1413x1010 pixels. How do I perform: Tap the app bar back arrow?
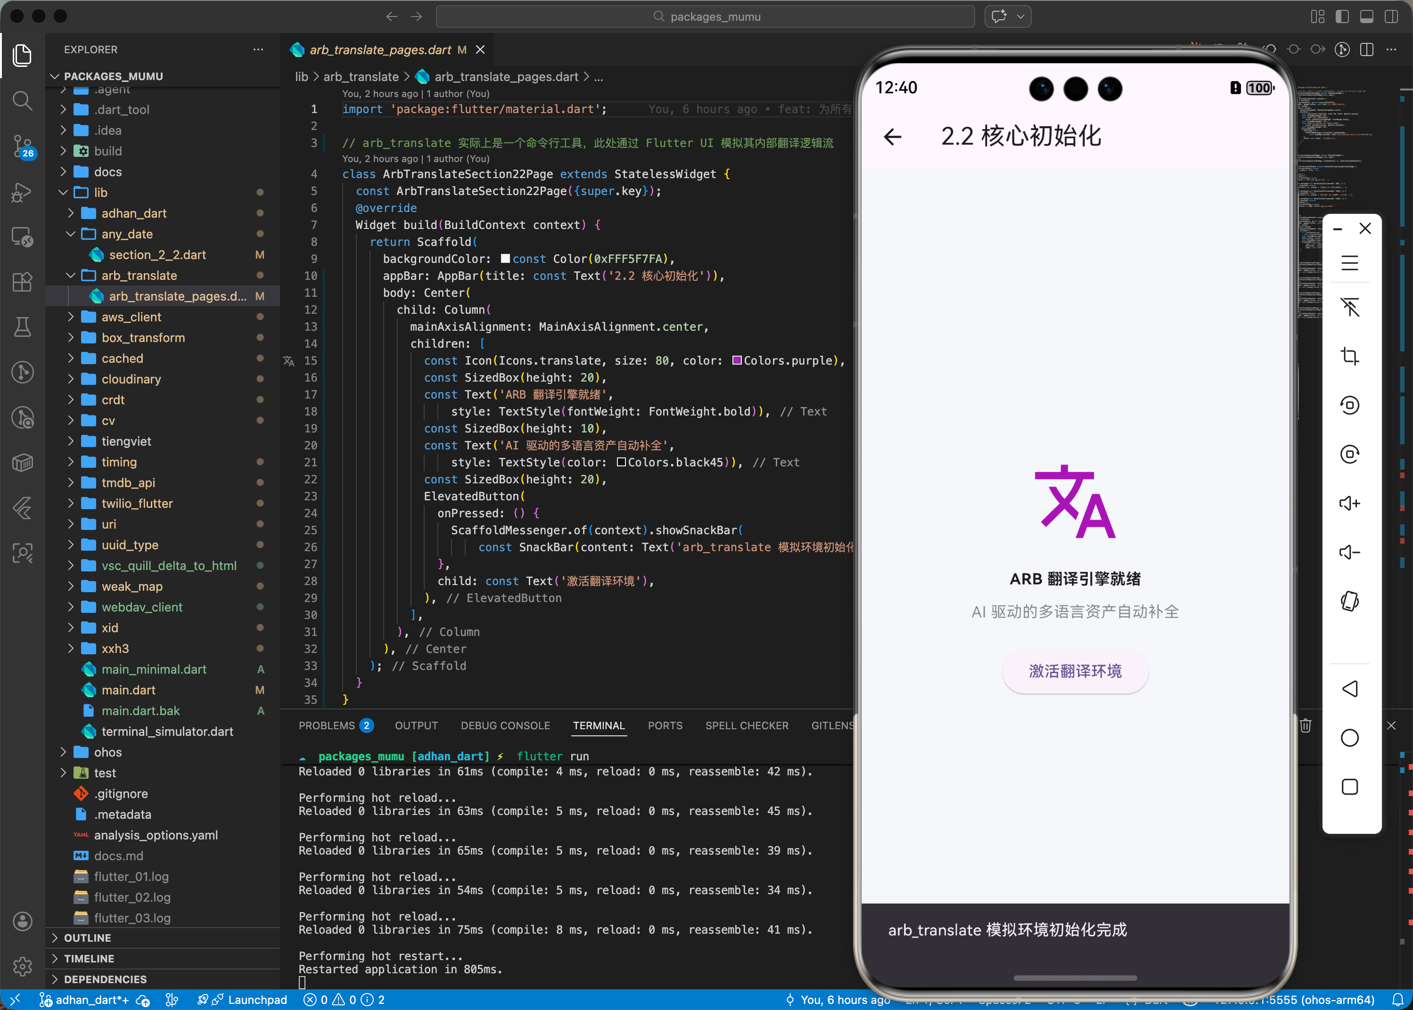click(x=893, y=136)
